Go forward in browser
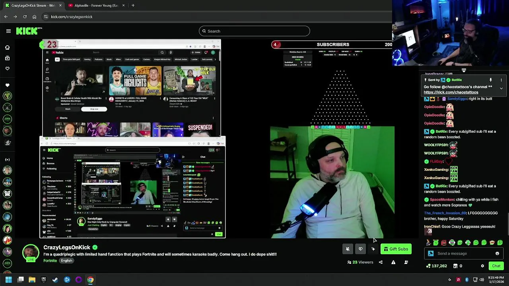 click(15, 17)
